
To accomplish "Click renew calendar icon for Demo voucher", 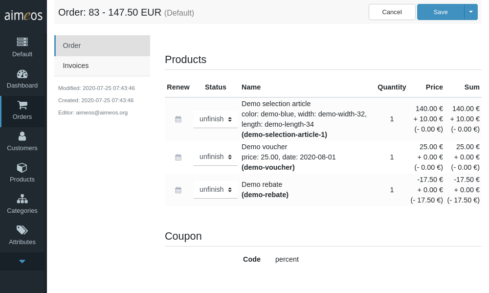I will [x=178, y=158].
